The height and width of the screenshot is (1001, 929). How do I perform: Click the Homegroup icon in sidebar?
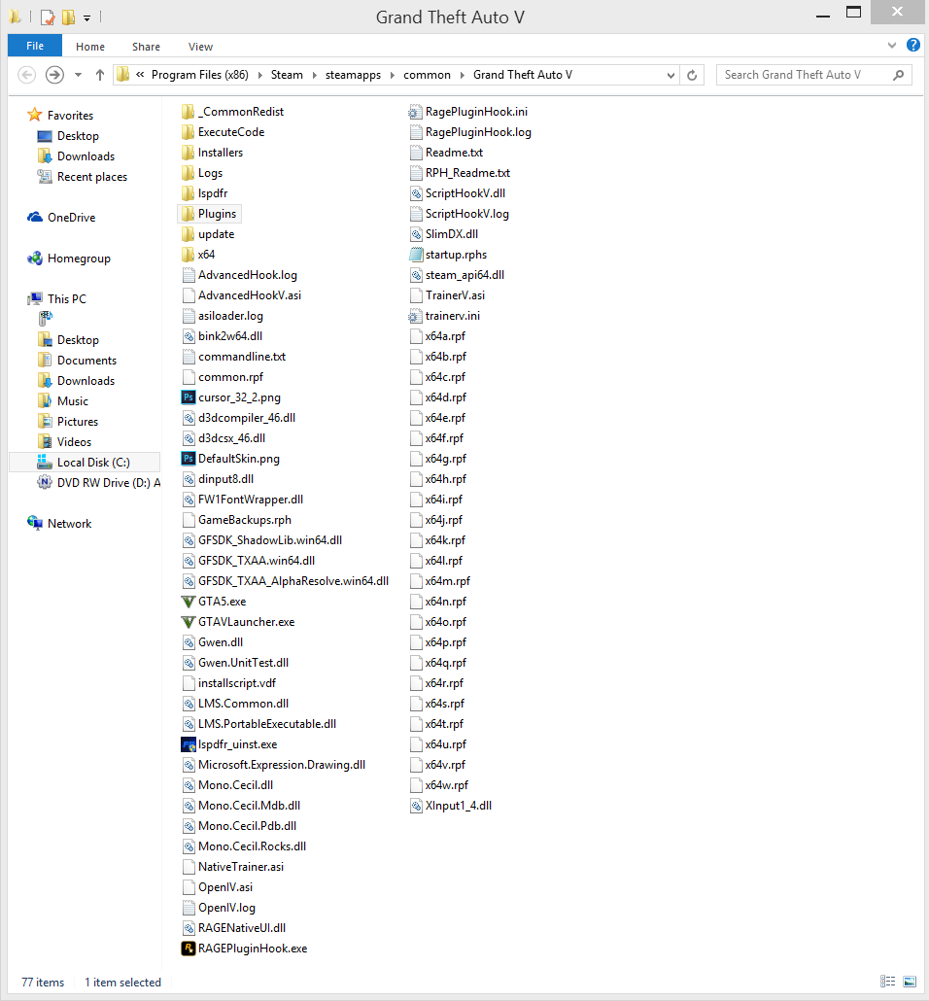(34, 258)
